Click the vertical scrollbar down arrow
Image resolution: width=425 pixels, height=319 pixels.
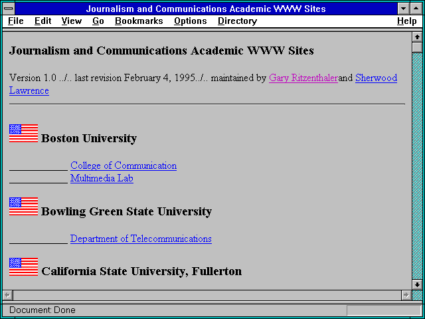(416, 284)
